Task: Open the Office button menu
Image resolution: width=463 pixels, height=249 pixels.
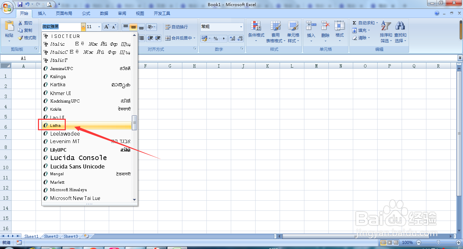Action: pyautogui.click(x=7, y=7)
